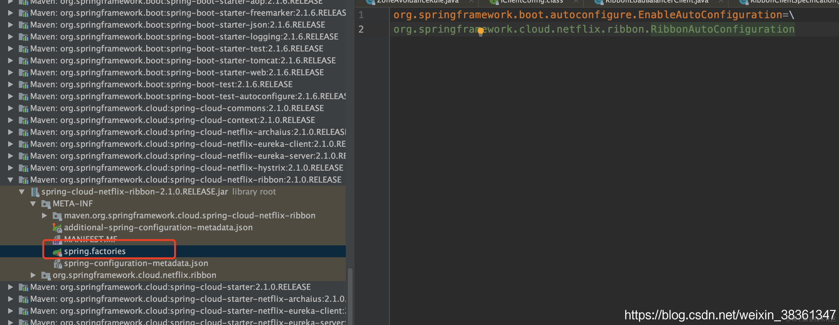
Task: Collapse the META-INF folder
Action: point(33,204)
